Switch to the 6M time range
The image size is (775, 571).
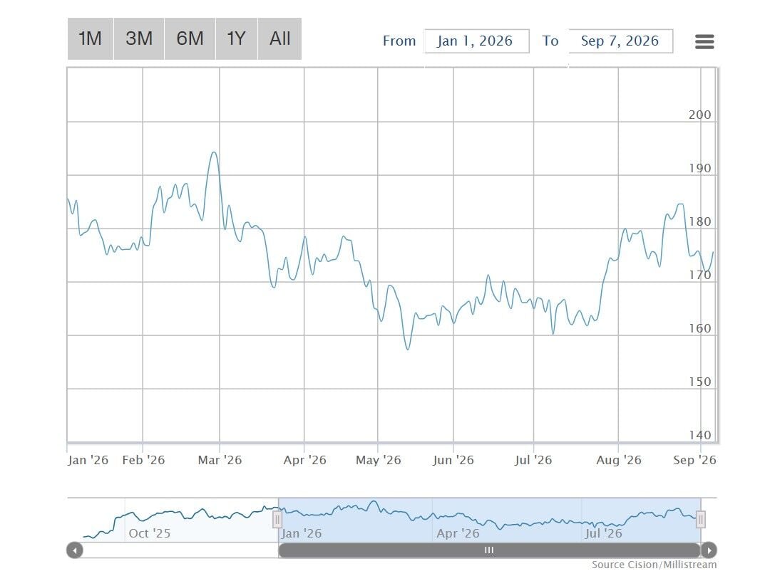pos(190,38)
